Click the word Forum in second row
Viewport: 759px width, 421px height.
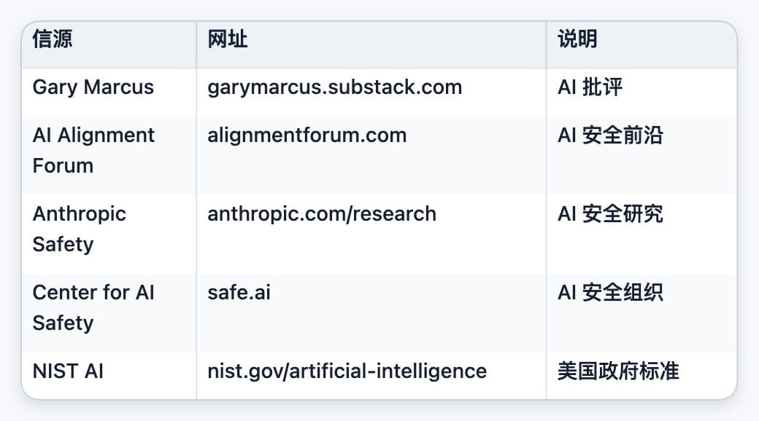click(x=63, y=166)
